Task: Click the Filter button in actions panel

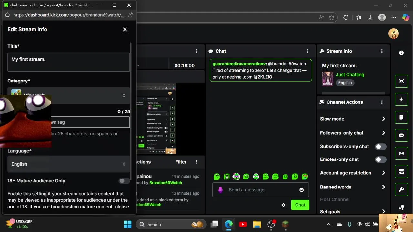Action: pos(181,162)
